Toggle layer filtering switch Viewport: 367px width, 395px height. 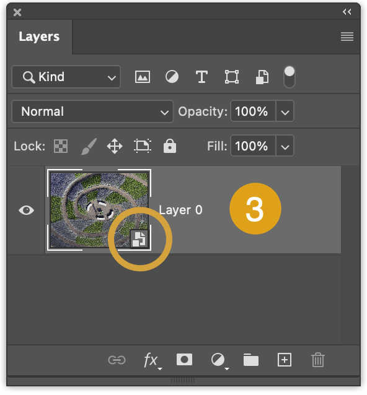(x=290, y=77)
